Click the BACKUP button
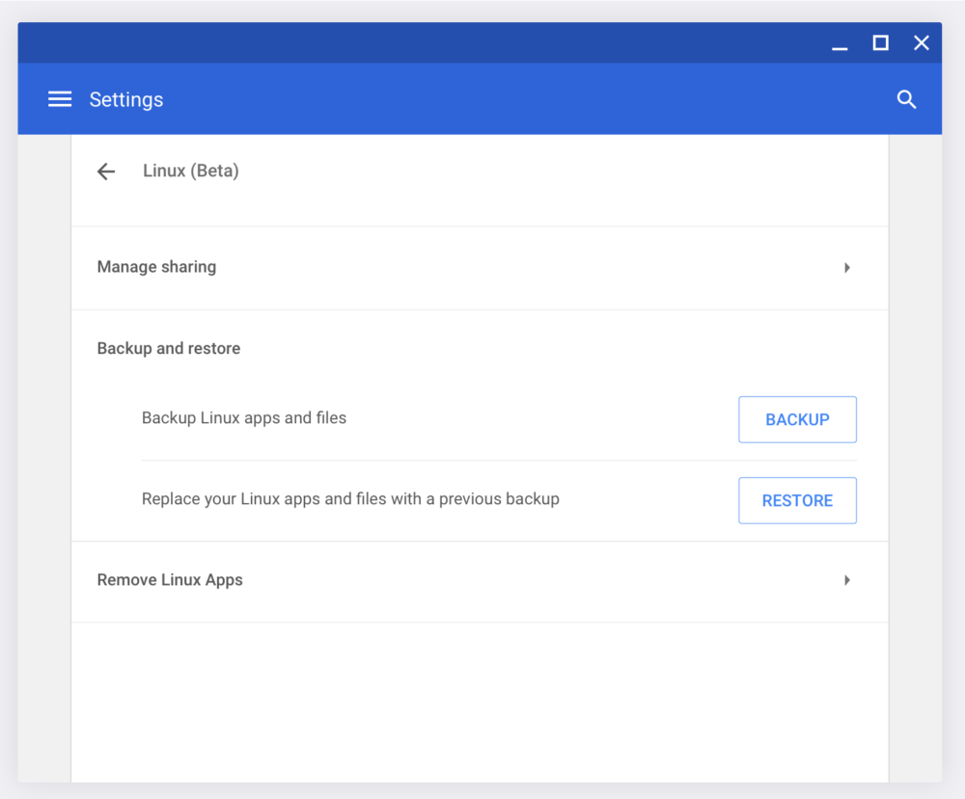This screenshot has width=965, height=799. 797,419
